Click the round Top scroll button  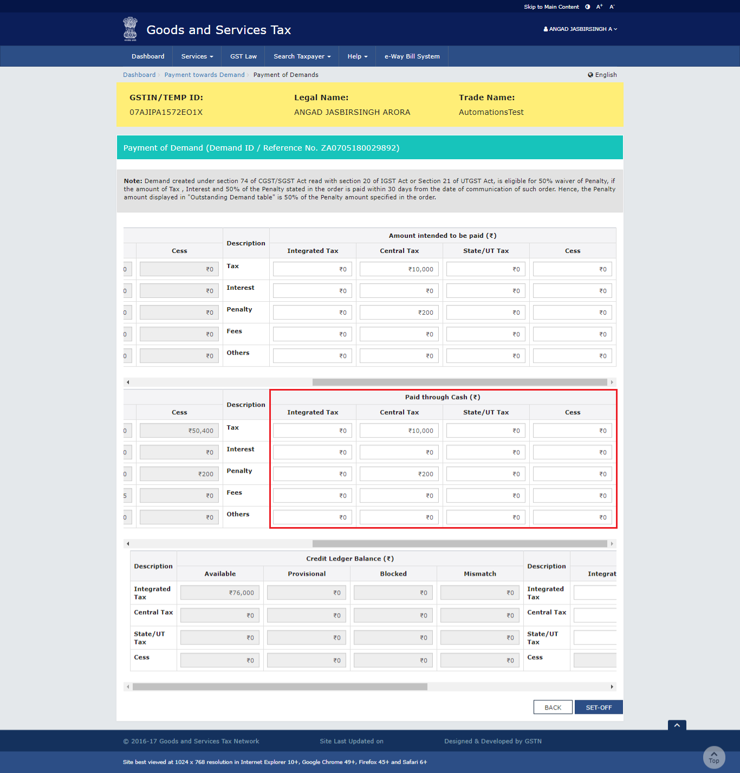[x=713, y=757]
